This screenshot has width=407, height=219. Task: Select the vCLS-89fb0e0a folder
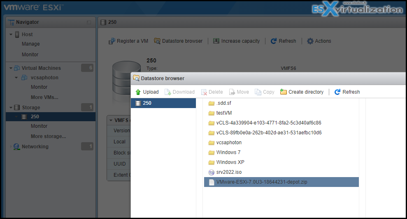click(269, 133)
